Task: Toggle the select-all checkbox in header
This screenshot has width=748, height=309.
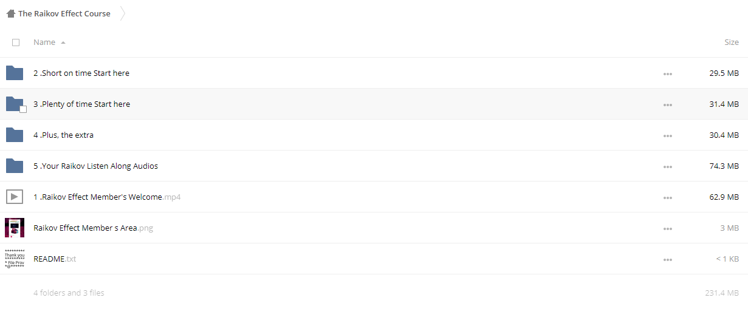Action: [16, 42]
